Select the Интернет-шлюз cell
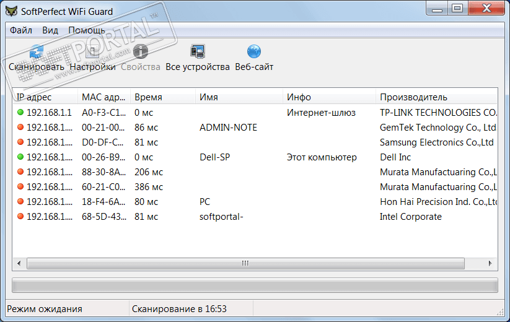The height and width of the screenshot is (322, 510). [321, 113]
